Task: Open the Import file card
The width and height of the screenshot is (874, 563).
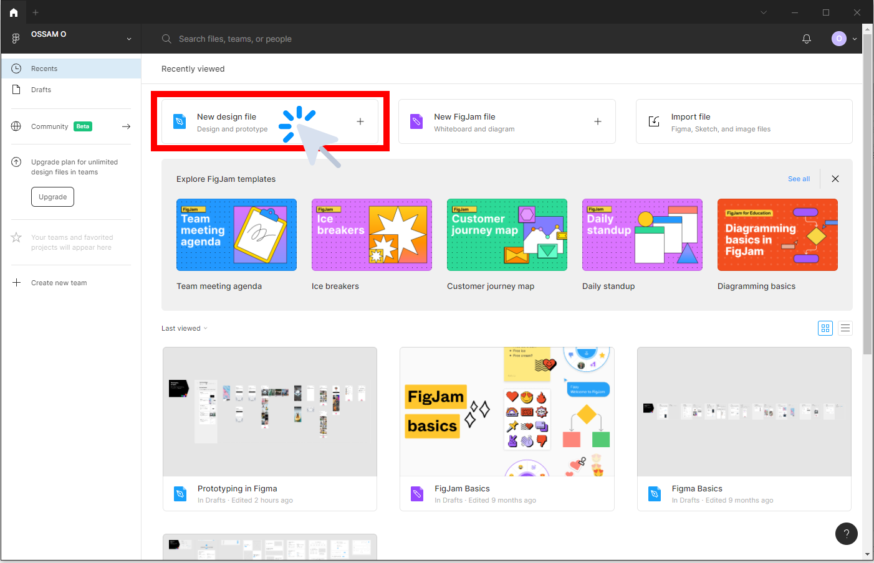Action: point(744,121)
